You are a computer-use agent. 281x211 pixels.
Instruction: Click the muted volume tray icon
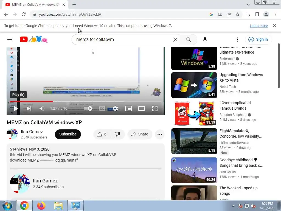point(253,206)
